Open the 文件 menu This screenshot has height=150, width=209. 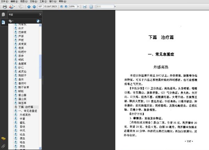pos(5,1)
